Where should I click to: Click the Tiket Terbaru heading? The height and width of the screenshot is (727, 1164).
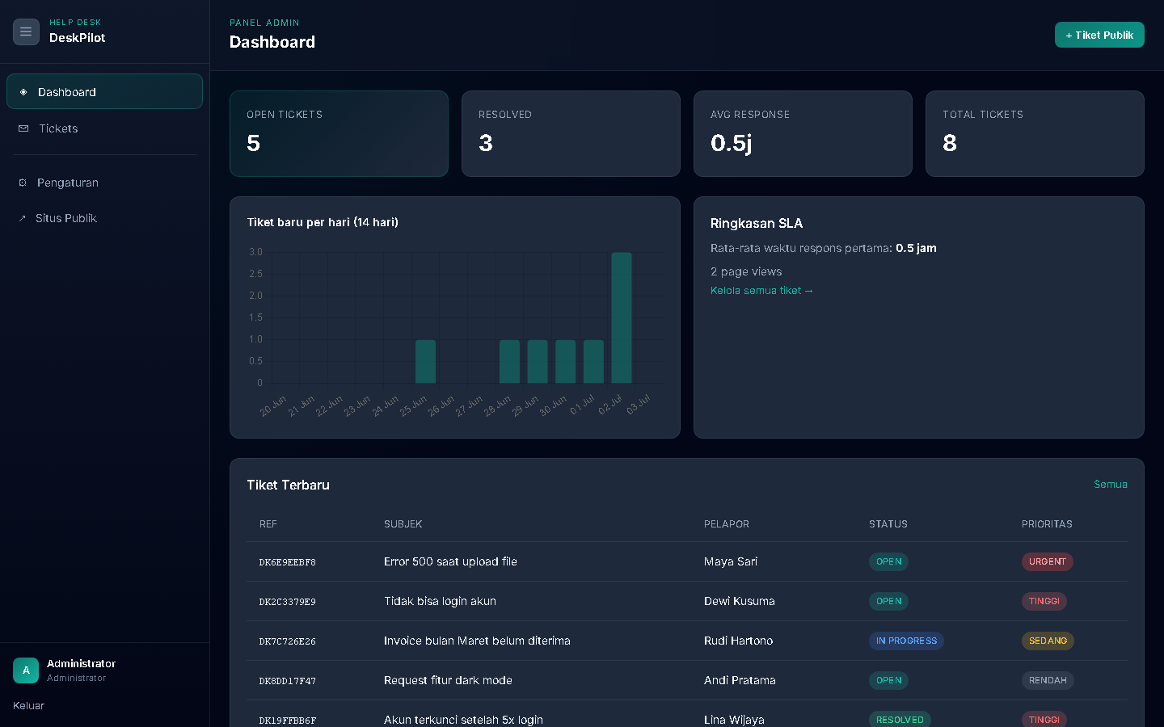(x=288, y=485)
